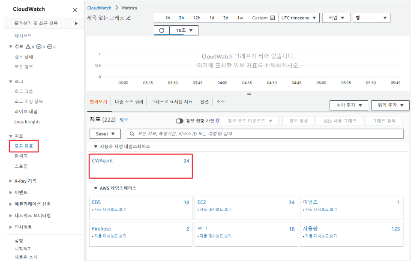Click the 경보 생성 button
This screenshot has height=261, width=411.
[x=298, y=121]
